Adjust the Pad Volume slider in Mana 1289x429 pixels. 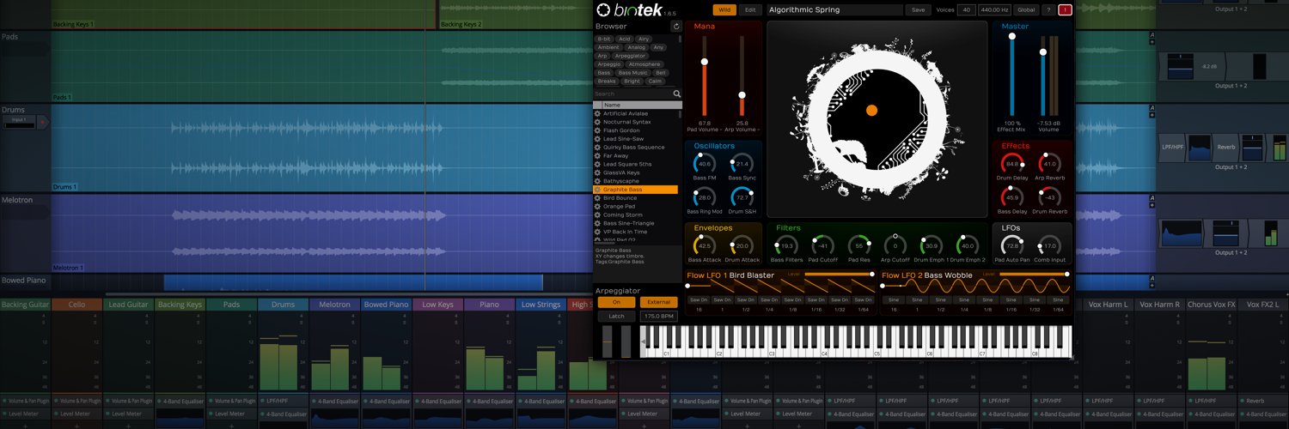point(705,77)
